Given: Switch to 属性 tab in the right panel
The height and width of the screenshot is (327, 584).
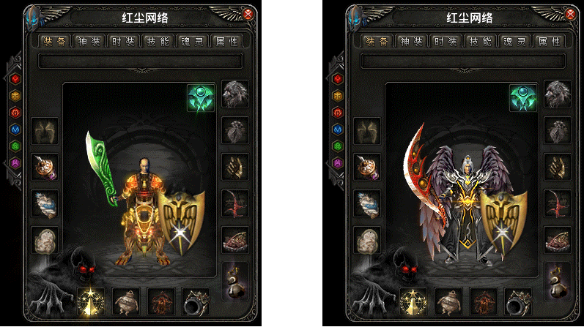Looking at the screenshot, I should point(550,42).
